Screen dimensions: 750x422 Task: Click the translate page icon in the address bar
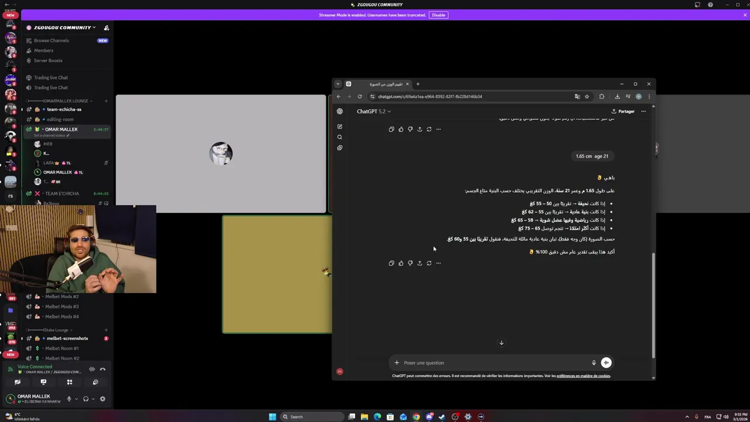[x=577, y=97]
